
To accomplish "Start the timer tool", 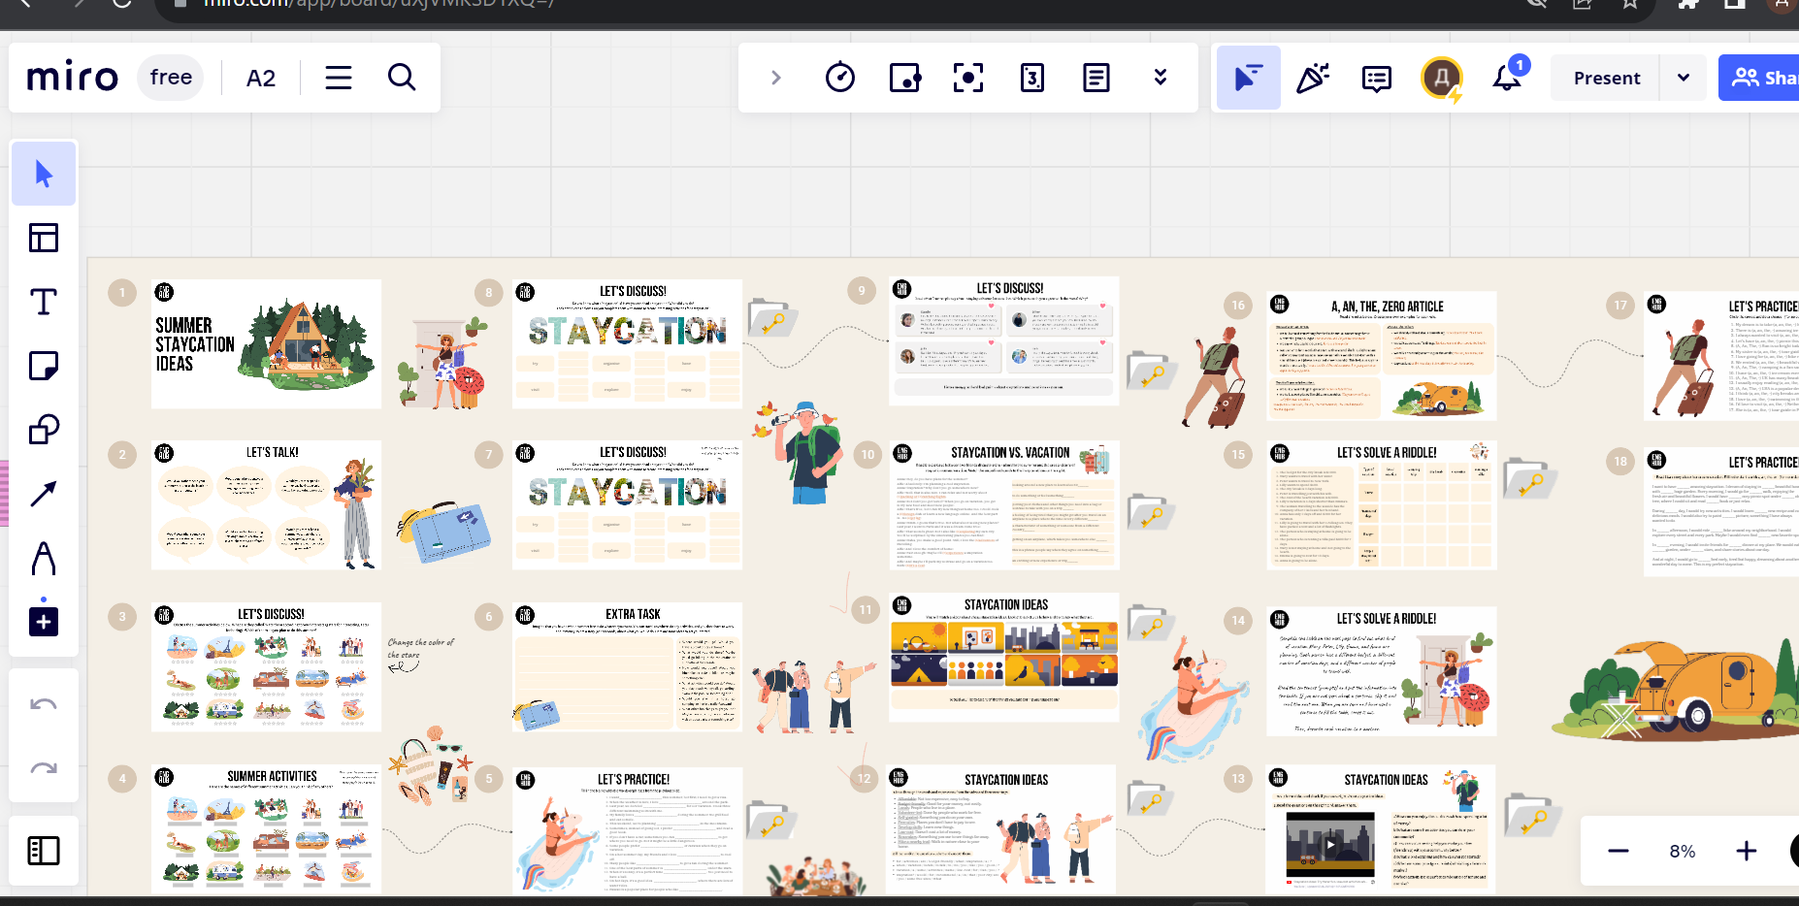I will [x=840, y=78].
